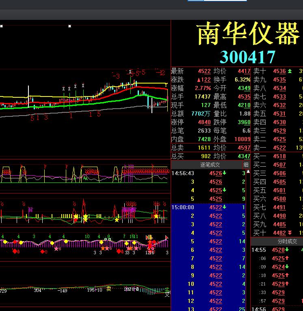This screenshot has height=311, width=303.
Task: Select the :09 分时成交 row at 4524
Action: [x=277, y=267]
